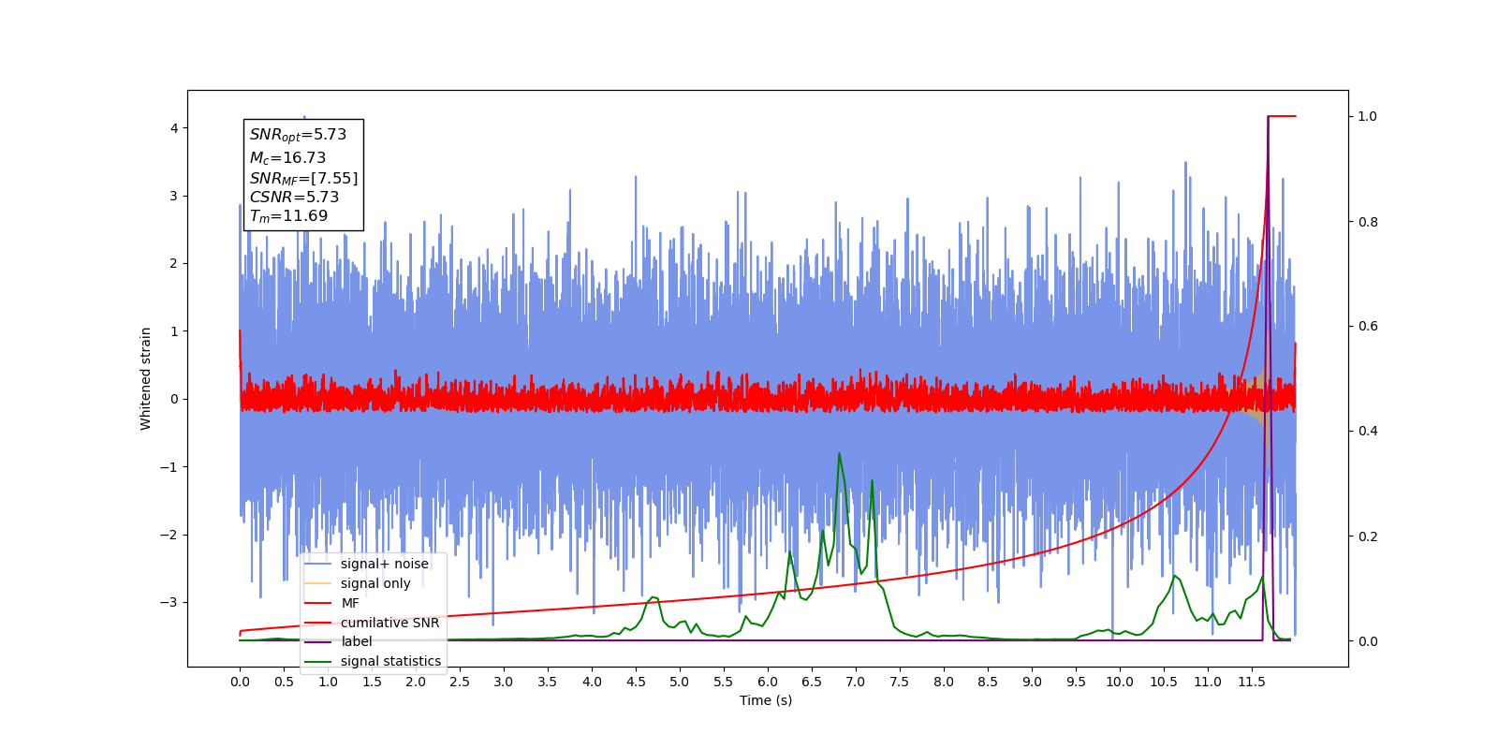The image size is (1498, 749).
Task: Click the 'Time (s)' x-axis label
Action: coord(766,700)
